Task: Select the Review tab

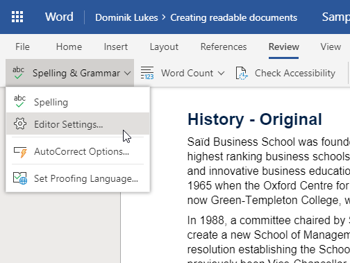Action: pyautogui.click(x=284, y=46)
